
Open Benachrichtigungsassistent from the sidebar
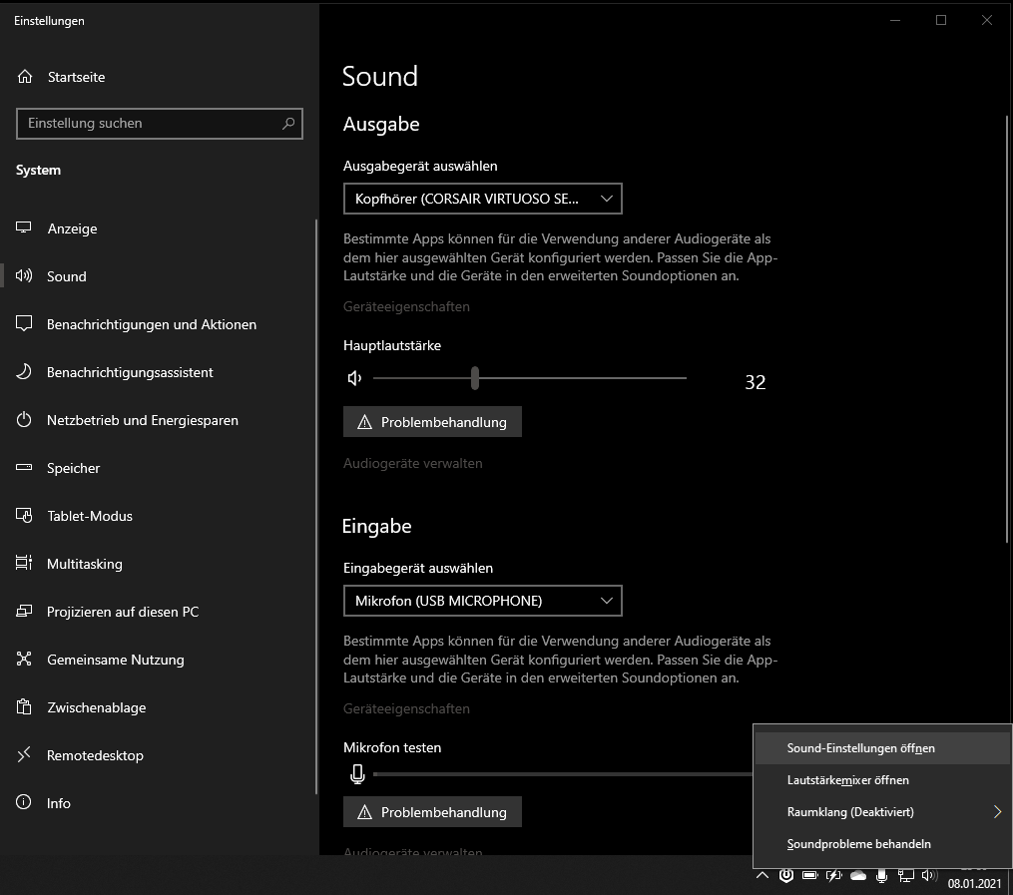pyautogui.click(x=130, y=372)
